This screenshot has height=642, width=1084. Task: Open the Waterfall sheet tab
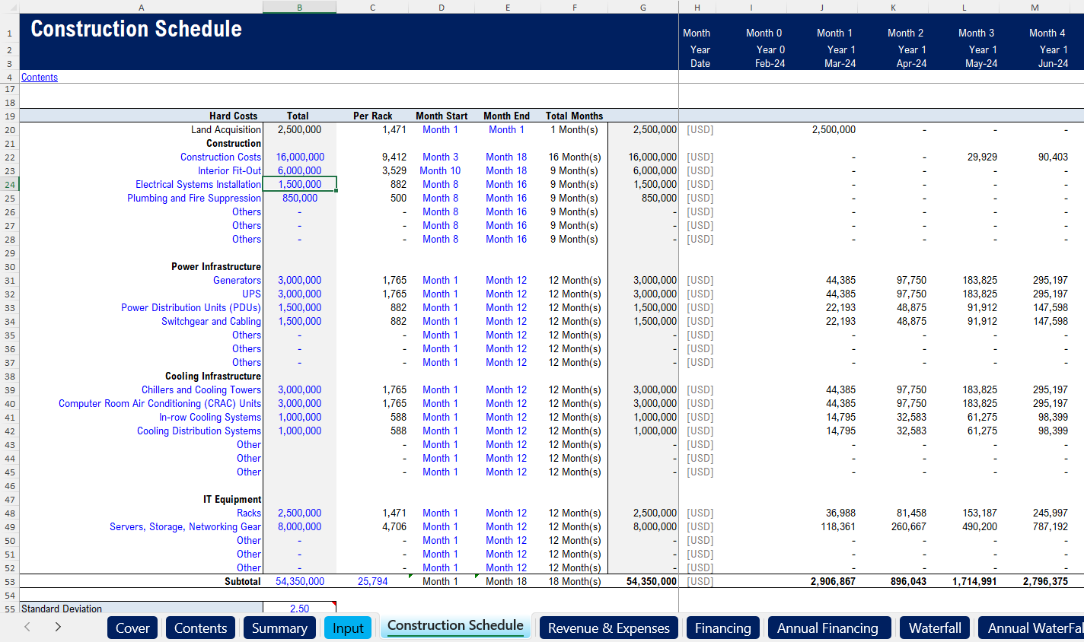[x=935, y=628]
